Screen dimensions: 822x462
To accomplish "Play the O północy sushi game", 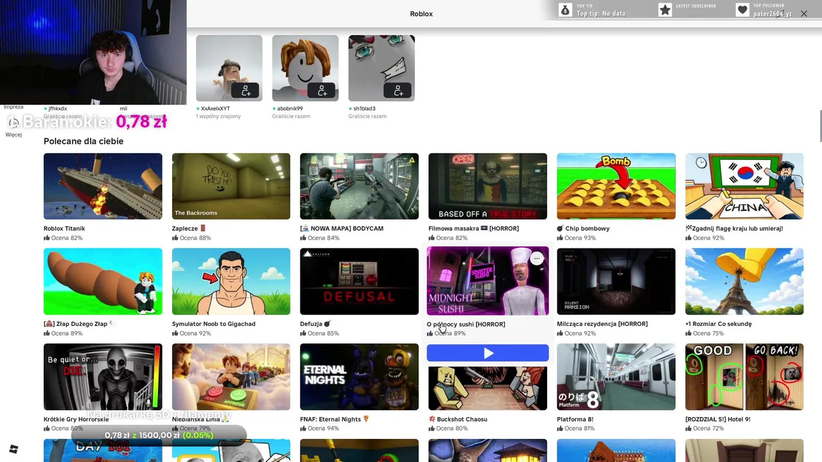I will click(488, 353).
